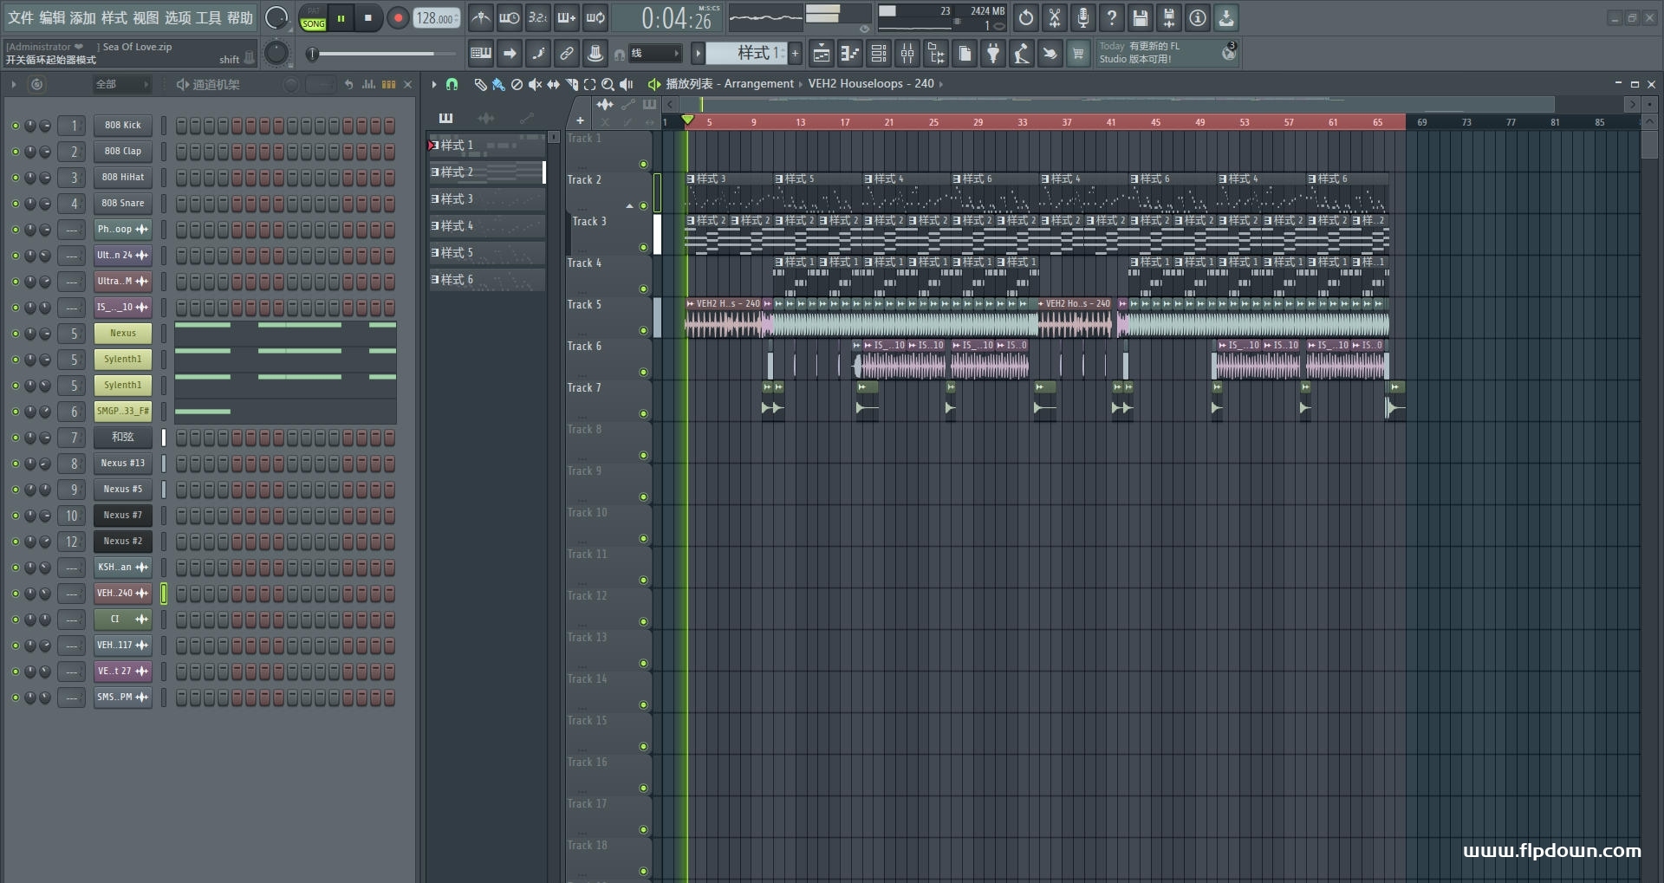1664x883 pixels.
Task: Click the 128.000 tempo field
Action: pyautogui.click(x=436, y=18)
